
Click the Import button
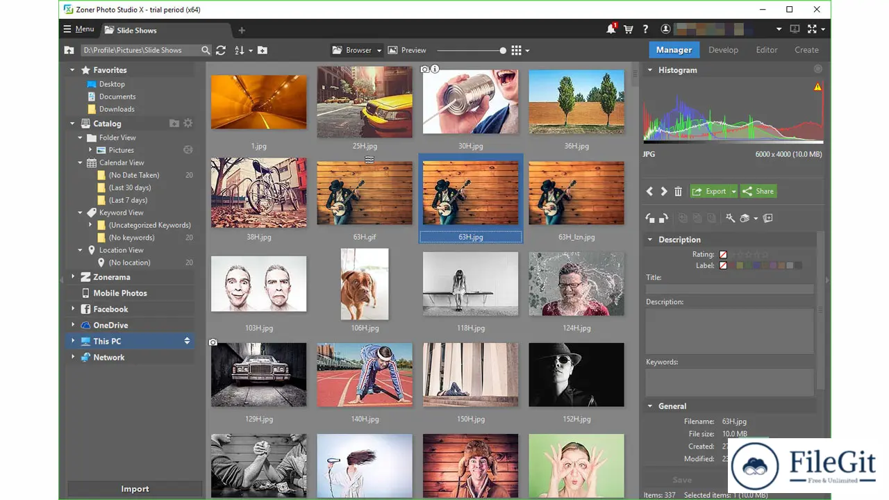pyautogui.click(x=135, y=489)
